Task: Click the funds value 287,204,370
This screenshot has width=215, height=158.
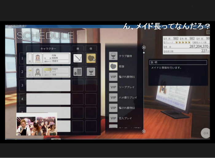Action: (x=199, y=46)
